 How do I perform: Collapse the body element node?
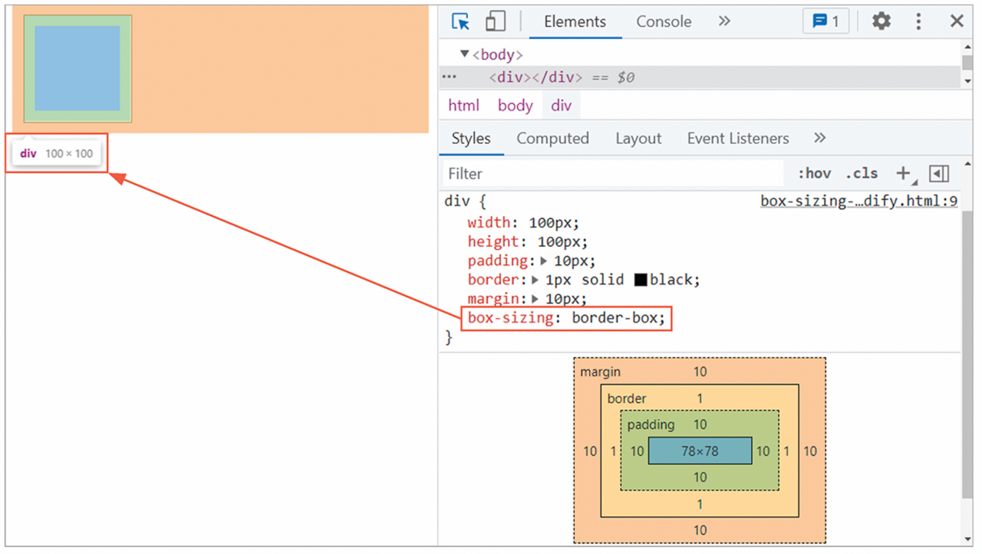pyautogui.click(x=464, y=54)
